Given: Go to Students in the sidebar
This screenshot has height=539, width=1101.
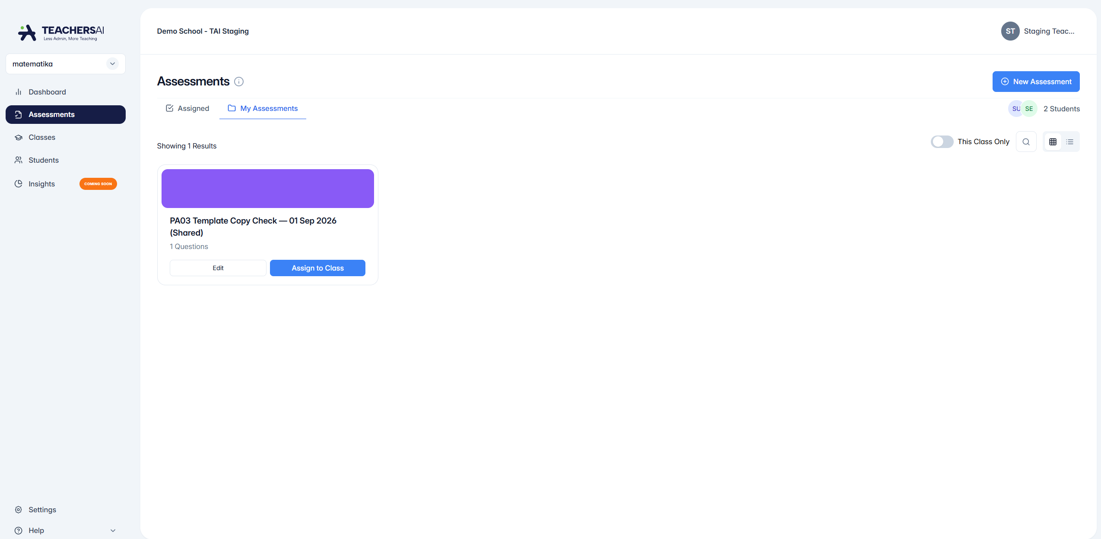Looking at the screenshot, I should coord(66,160).
